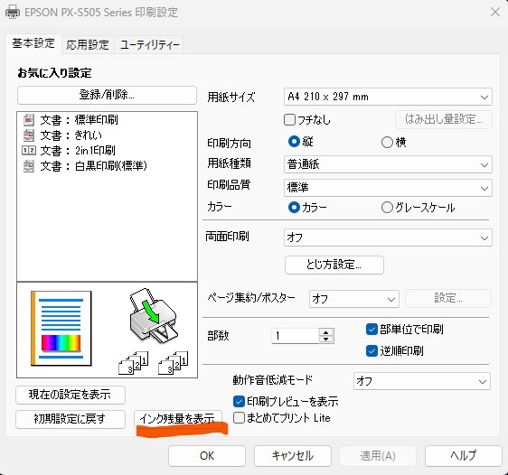Click the printer icon in title bar
Screen dimensions: 508x475
[13, 12]
